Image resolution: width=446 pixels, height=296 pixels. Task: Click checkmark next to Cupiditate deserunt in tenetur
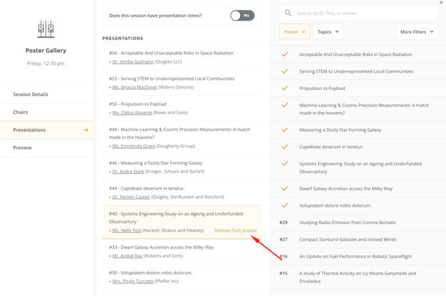(285, 147)
